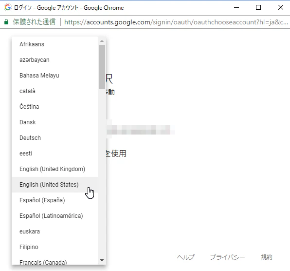Image resolution: width=290 pixels, height=271 pixels.
Task: Open the ヘルプ help link
Action: (x=186, y=257)
